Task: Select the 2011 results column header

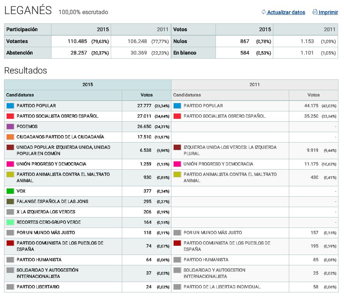Action: coord(255,85)
